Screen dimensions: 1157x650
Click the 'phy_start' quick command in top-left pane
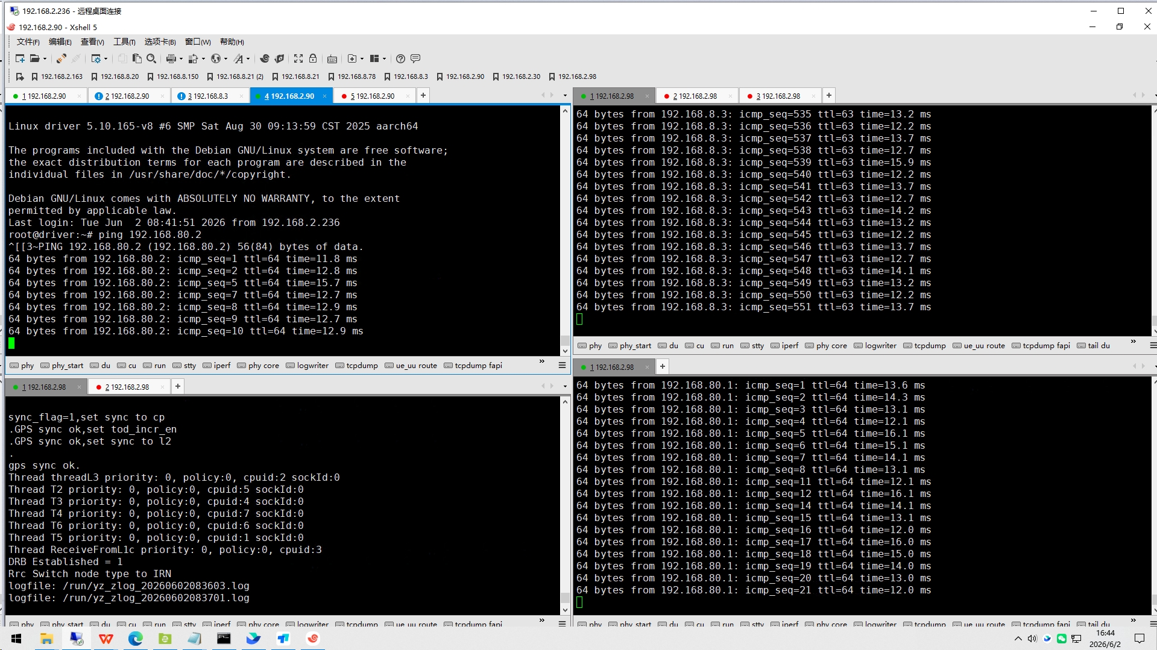click(x=62, y=365)
